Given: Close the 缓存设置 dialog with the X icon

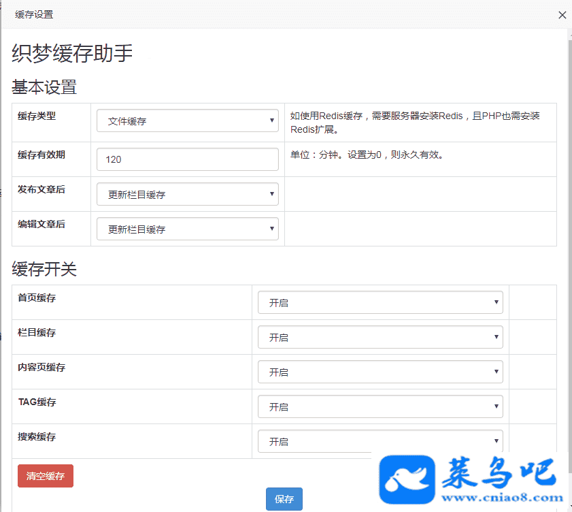Looking at the screenshot, I should pos(562,15).
